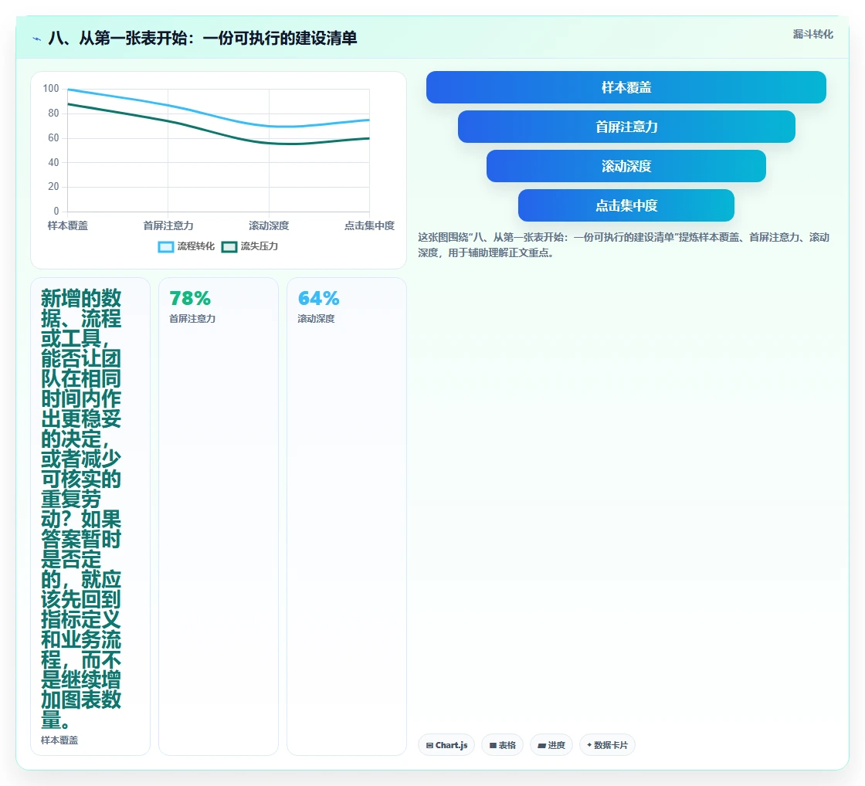The width and height of the screenshot is (865, 786).
Task: Click the 样本覆盖 x-axis label on the chart
Action: pyautogui.click(x=67, y=225)
